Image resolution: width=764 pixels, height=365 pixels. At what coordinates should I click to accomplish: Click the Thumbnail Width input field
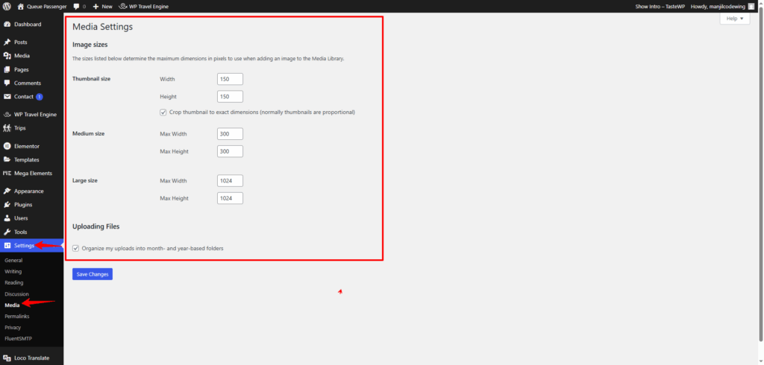pos(230,79)
